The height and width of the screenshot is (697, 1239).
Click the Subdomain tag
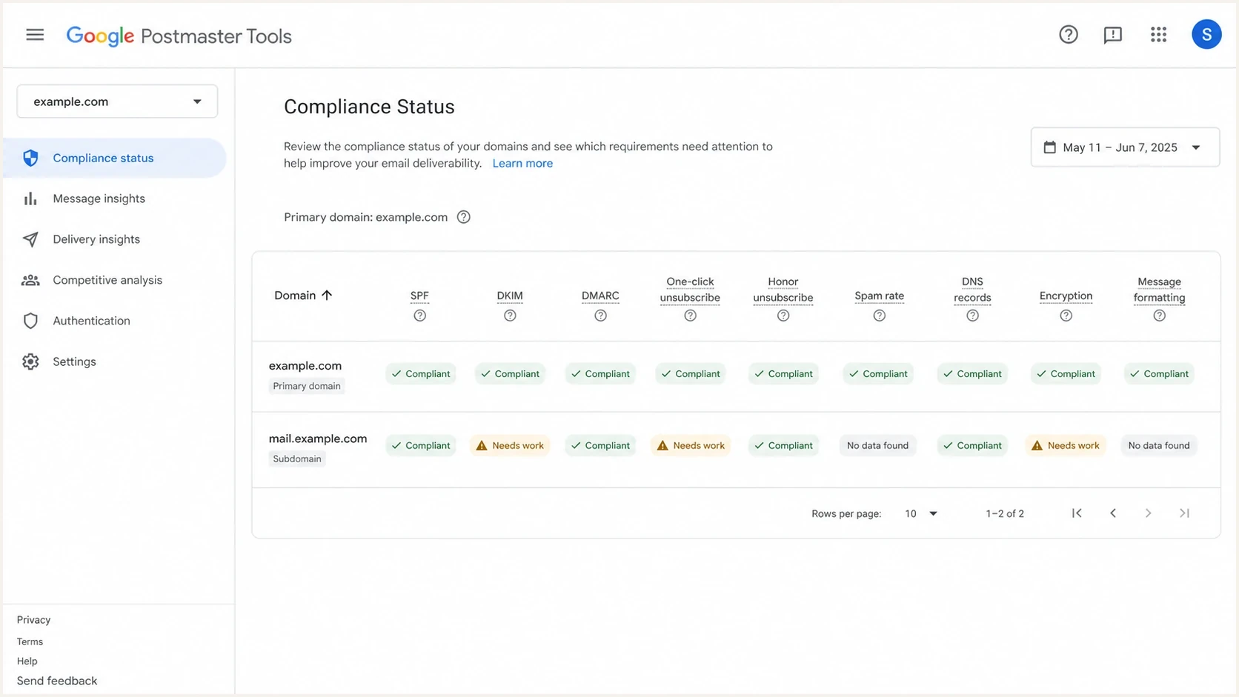click(296, 458)
